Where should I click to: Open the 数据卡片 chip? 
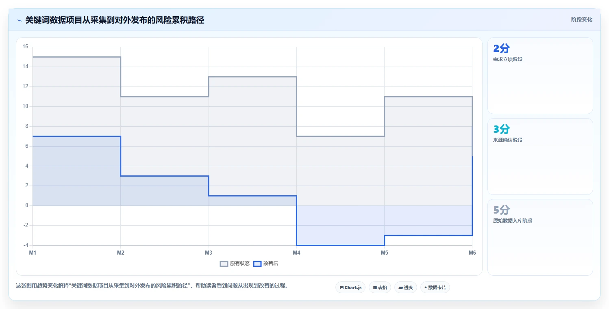[435, 287]
